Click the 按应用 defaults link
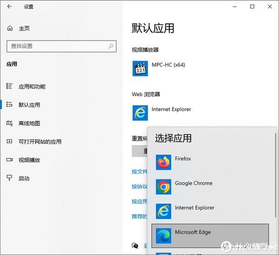 (x=139, y=202)
